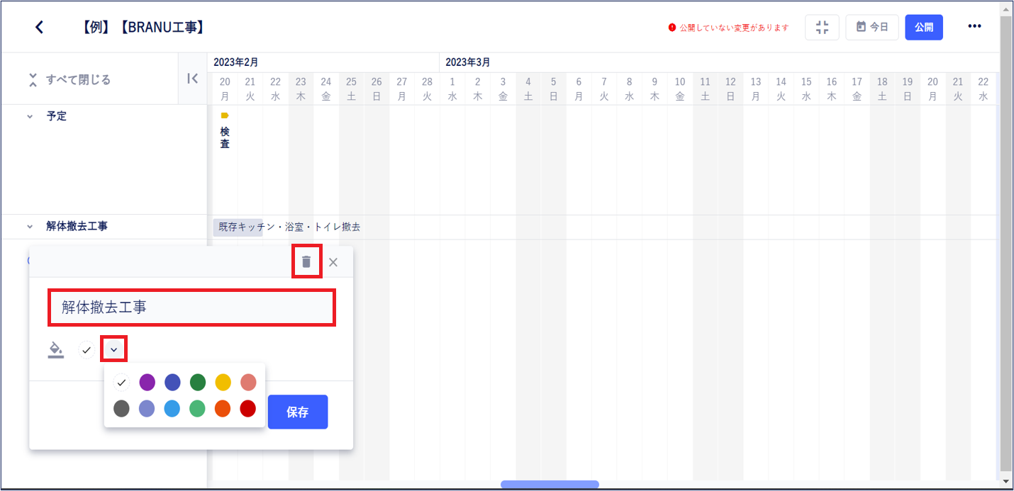This screenshot has width=1014, height=491.
Task: Click the 解体撤去工事 name input field
Action: point(191,307)
